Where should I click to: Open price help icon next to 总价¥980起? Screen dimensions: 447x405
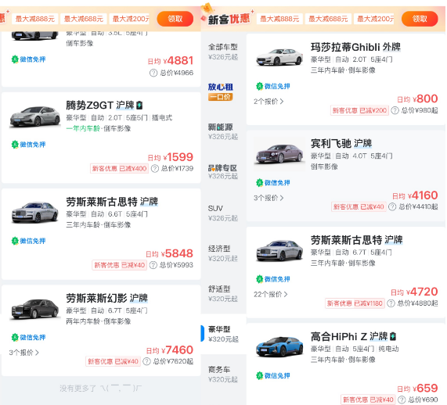click(395, 110)
